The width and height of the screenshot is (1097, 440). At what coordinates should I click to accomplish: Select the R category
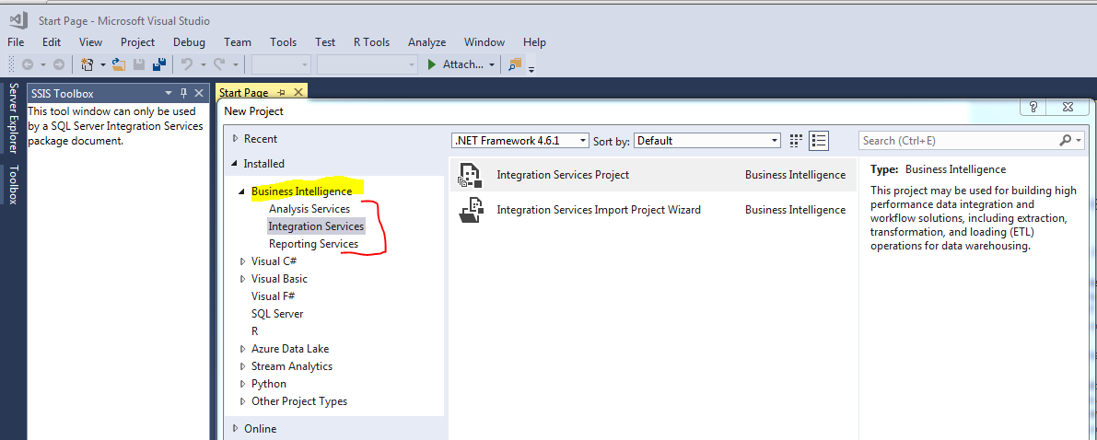pyautogui.click(x=254, y=330)
